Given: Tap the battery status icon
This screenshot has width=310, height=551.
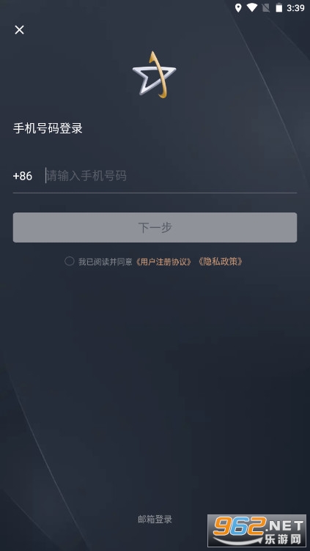Looking at the screenshot, I should [x=278, y=8].
